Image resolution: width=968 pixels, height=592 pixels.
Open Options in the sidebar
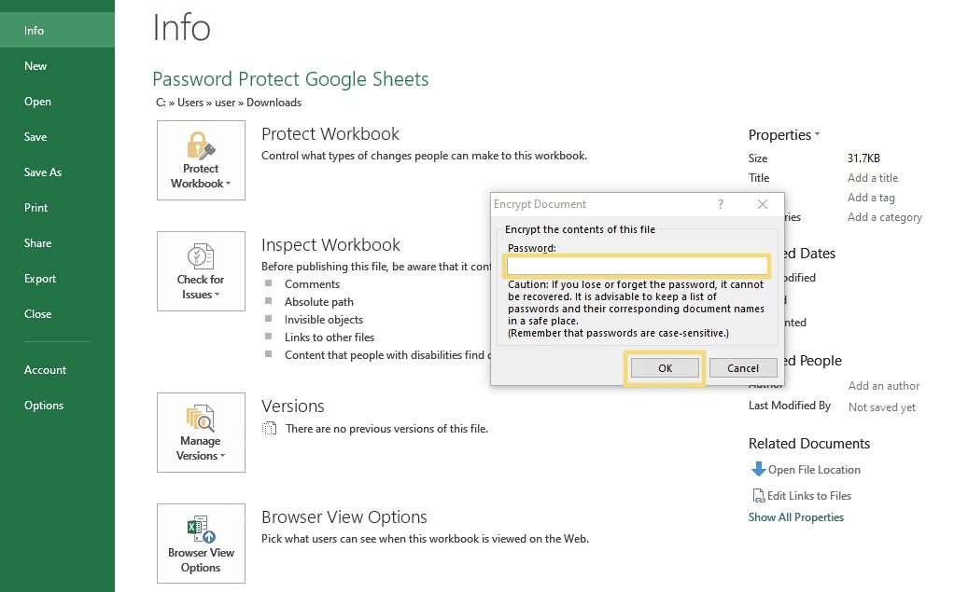[x=44, y=406]
